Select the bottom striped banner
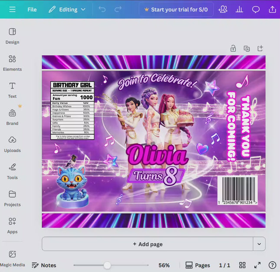The image size is (280, 272). [x=154, y=220]
